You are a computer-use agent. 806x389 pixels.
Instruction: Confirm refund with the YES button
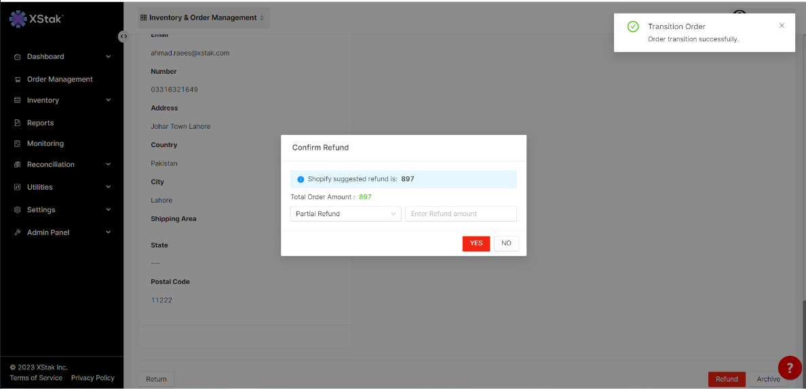click(476, 243)
